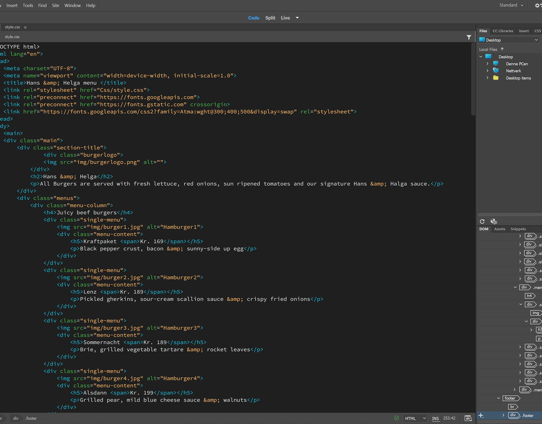Viewport: 542px width, 424px height.
Task: Open the Find menu
Action: click(42, 5)
